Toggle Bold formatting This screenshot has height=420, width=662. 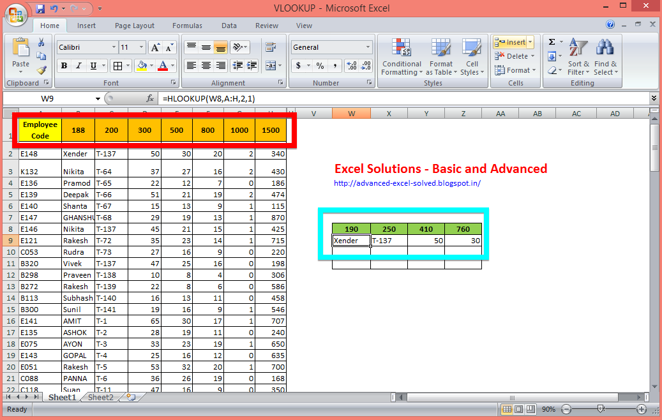[x=64, y=66]
